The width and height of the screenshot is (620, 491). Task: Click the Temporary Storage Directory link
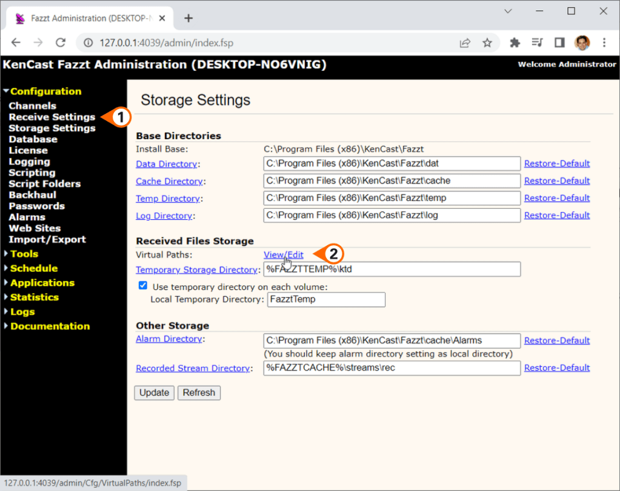(196, 270)
